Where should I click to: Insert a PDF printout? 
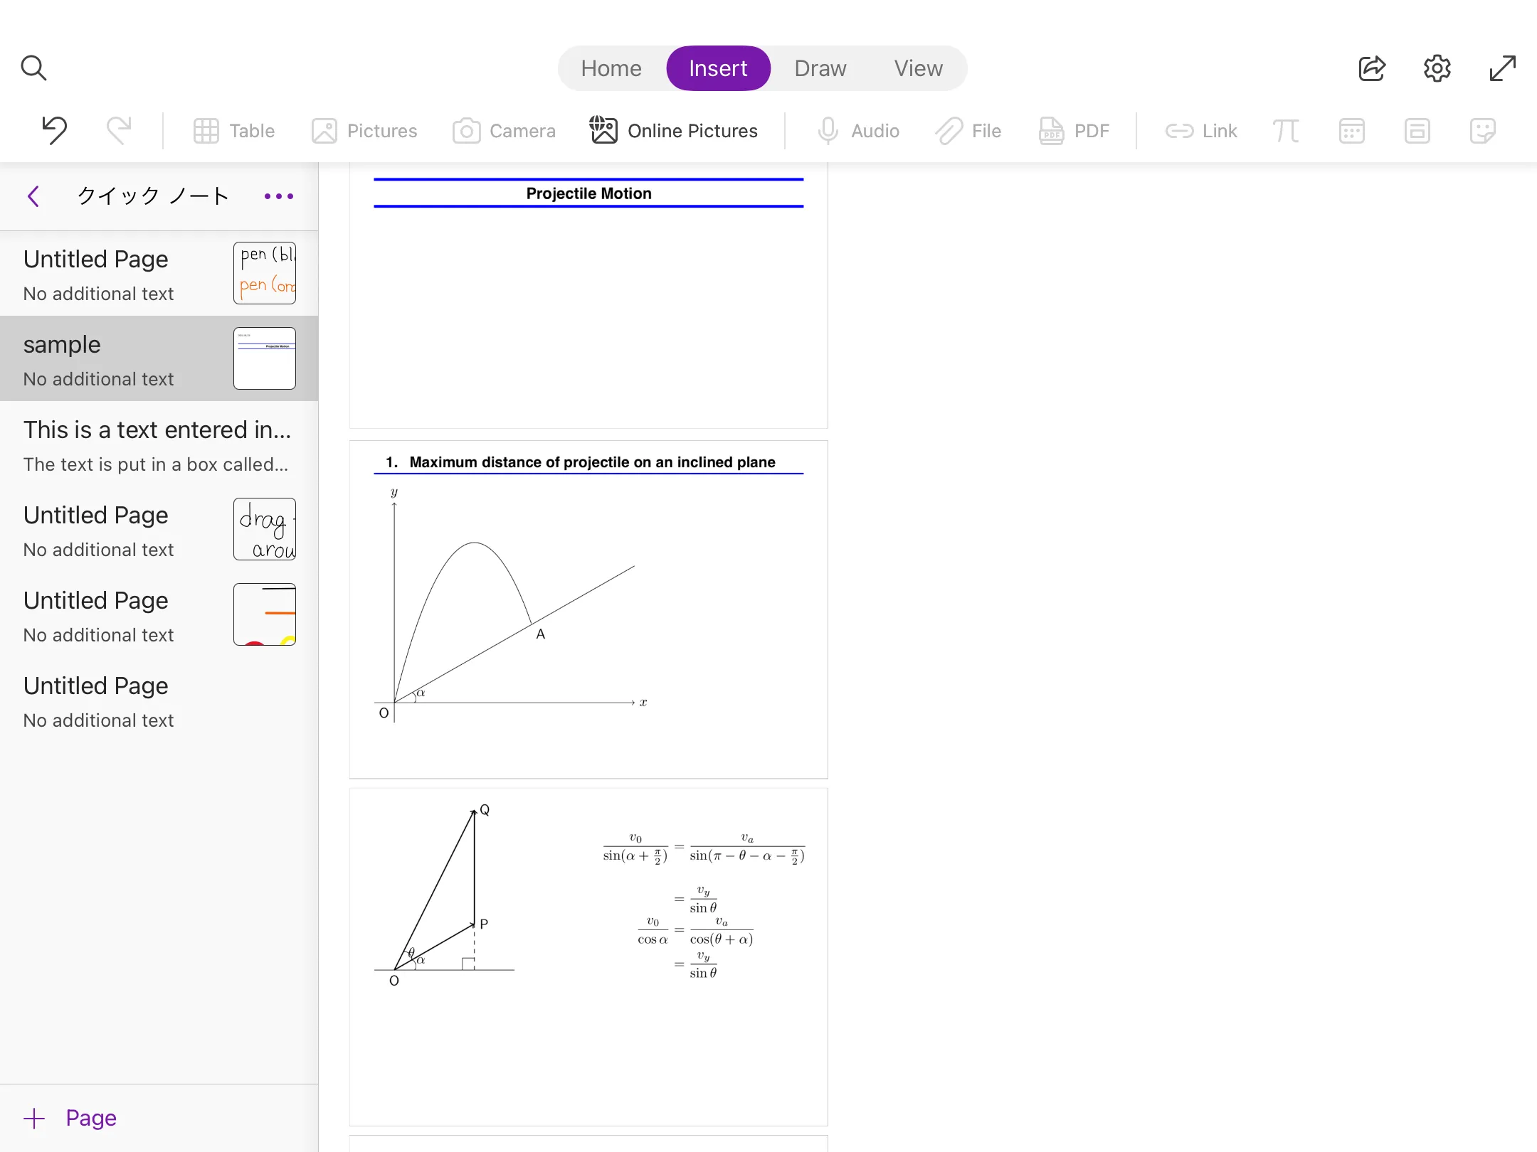coord(1074,131)
